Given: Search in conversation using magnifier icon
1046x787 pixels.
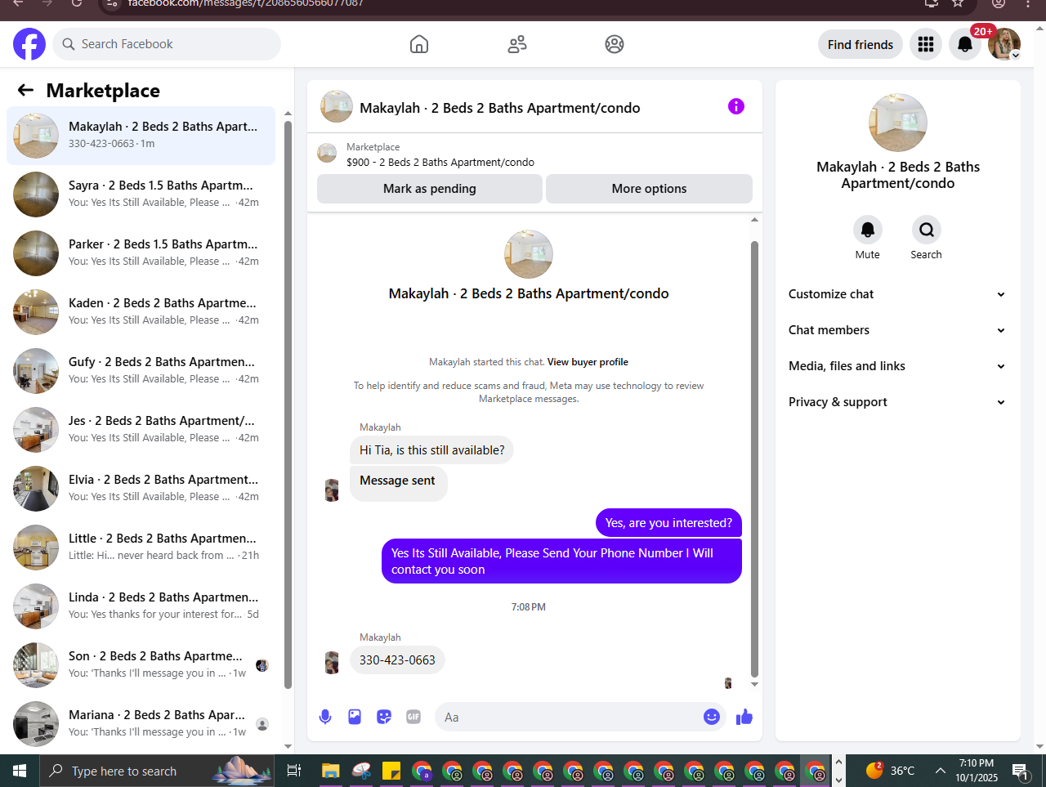Looking at the screenshot, I should (x=927, y=230).
